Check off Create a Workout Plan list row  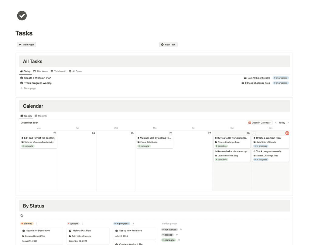[22, 78]
